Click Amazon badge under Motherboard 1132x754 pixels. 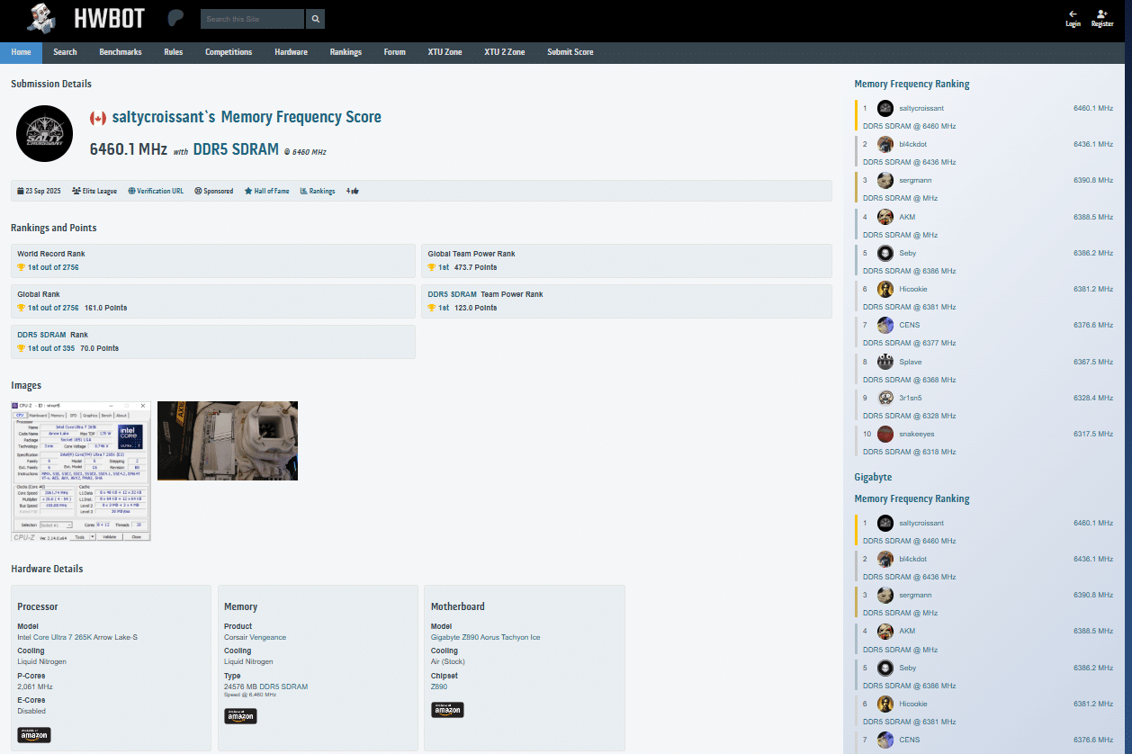tap(447, 709)
